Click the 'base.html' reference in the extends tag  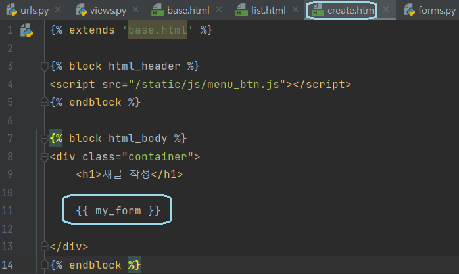pos(157,30)
